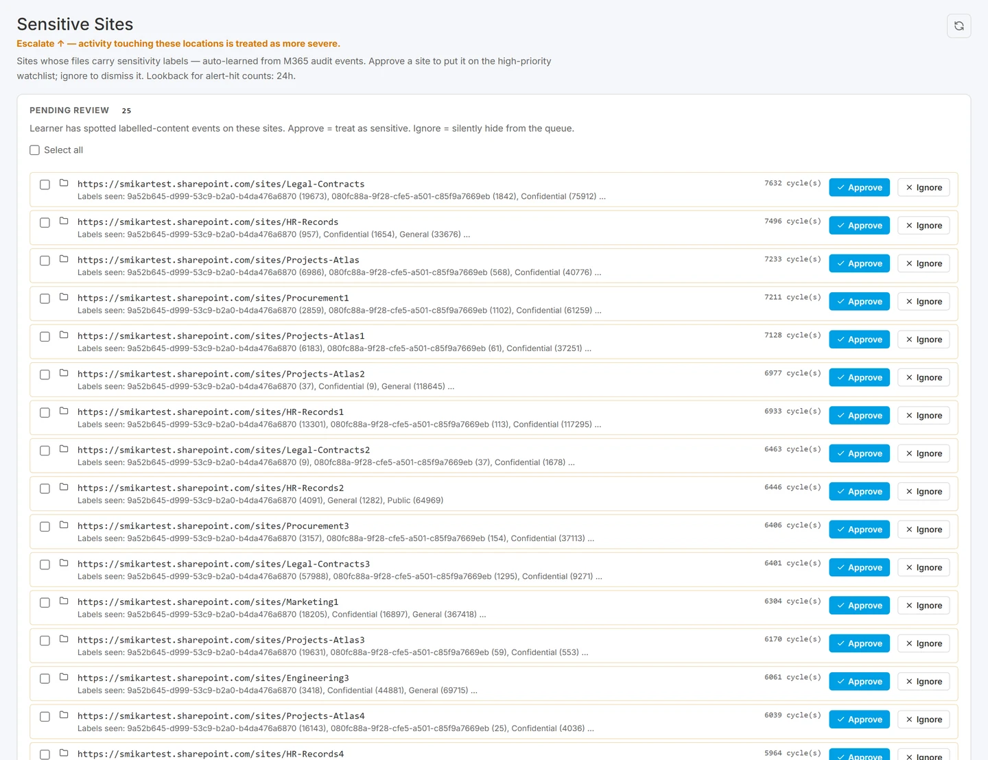Screen dimensions: 988x760
Task: Click the '6304 cycle(s)' count
Action: pos(792,601)
